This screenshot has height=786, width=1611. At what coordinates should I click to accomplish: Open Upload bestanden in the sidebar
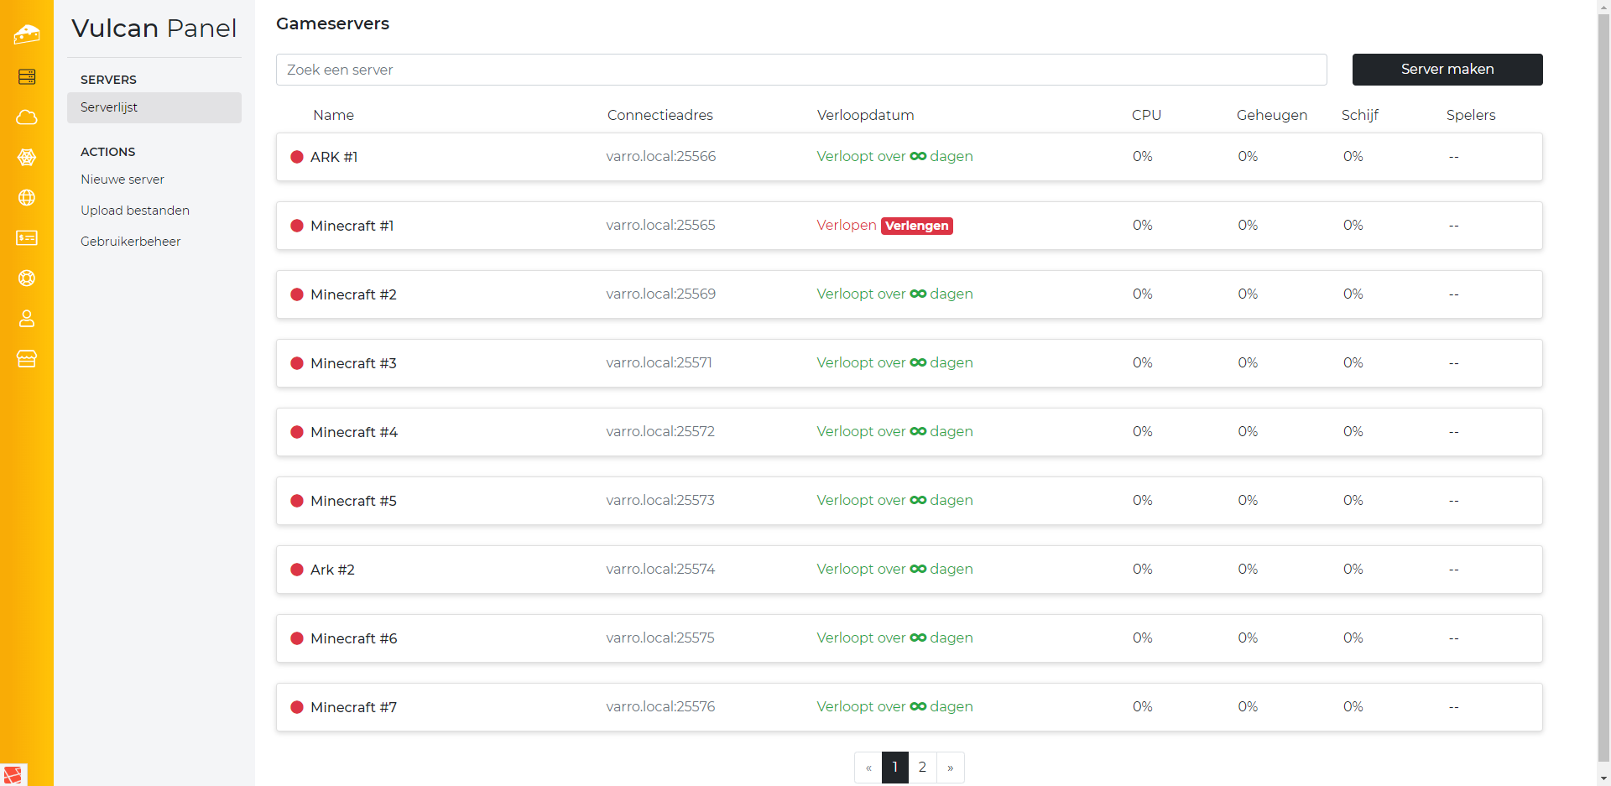pyautogui.click(x=135, y=211)
